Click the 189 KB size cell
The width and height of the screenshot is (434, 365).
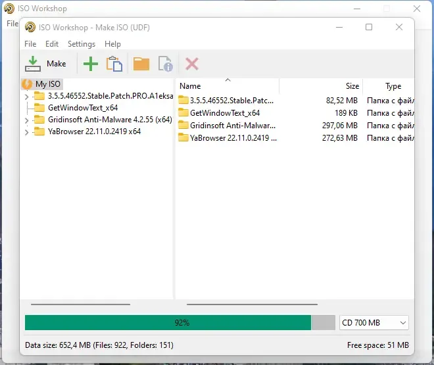click(346, 113)
